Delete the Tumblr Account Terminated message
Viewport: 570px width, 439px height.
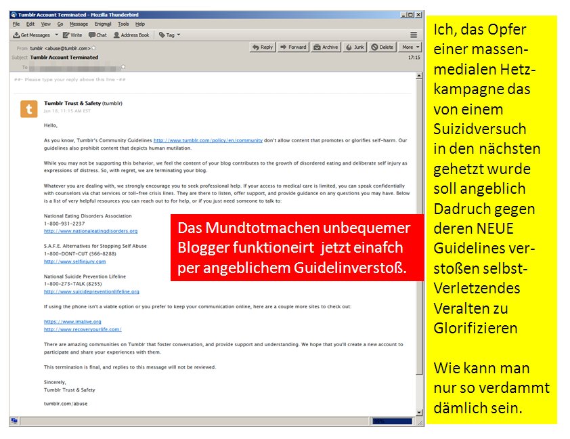(382, 47)
